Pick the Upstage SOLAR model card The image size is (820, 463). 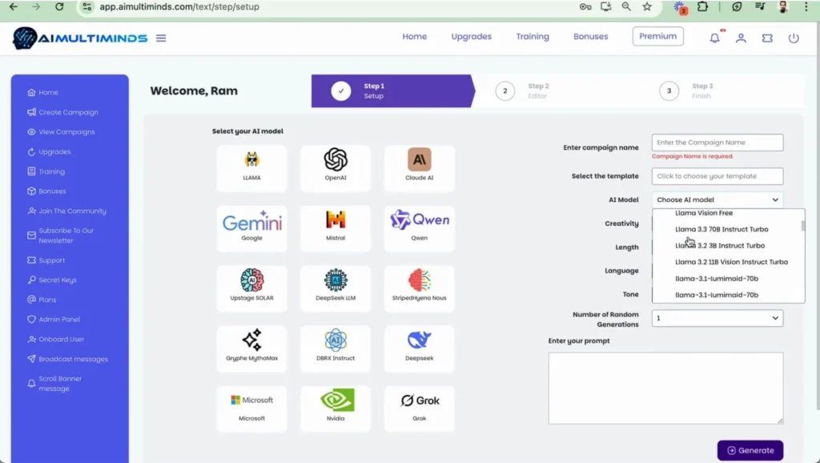coord(251,288)
